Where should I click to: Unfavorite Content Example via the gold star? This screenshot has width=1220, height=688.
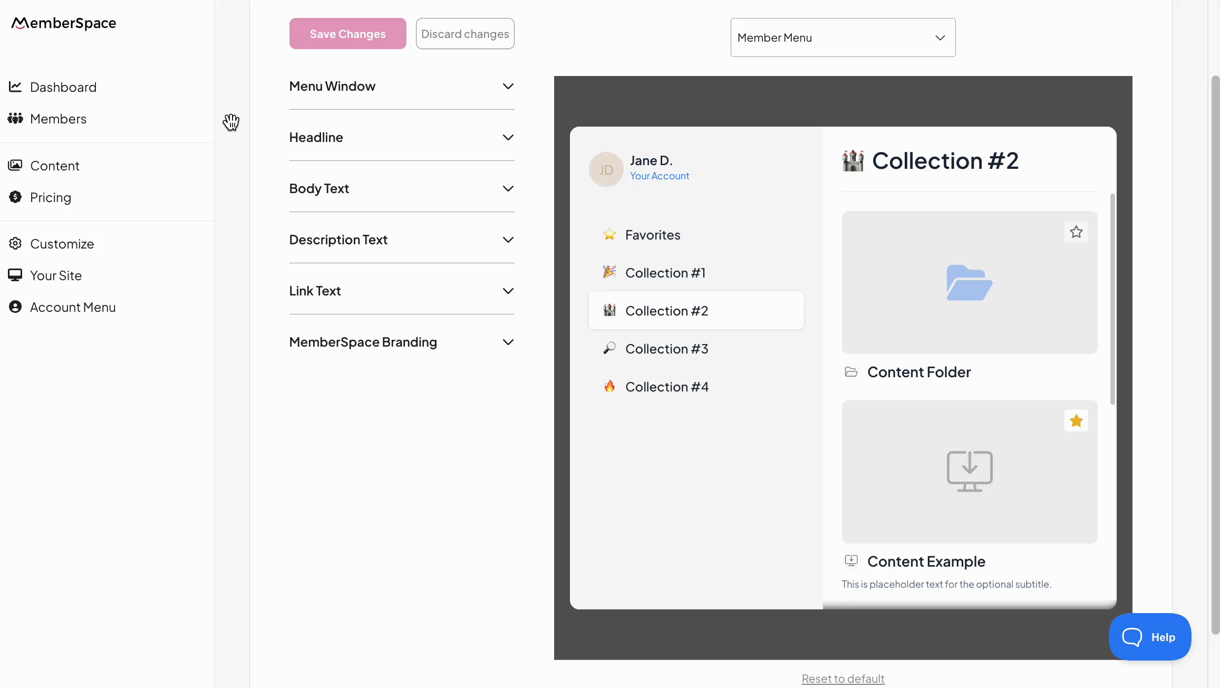[x=1076, y=421]
